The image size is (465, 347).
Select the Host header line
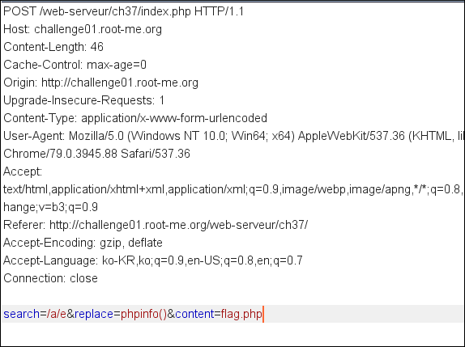(x=83, y=30)
